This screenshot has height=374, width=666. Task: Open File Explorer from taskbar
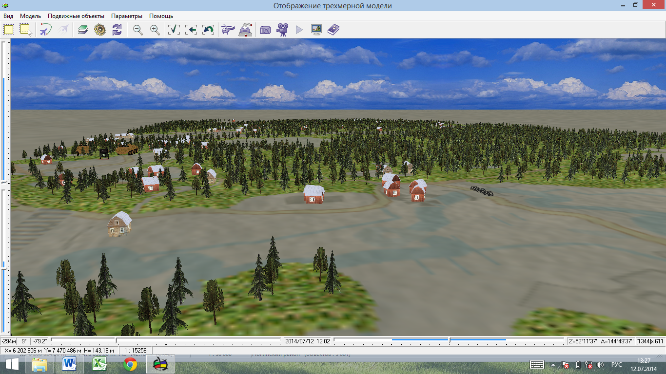point(39,364)
